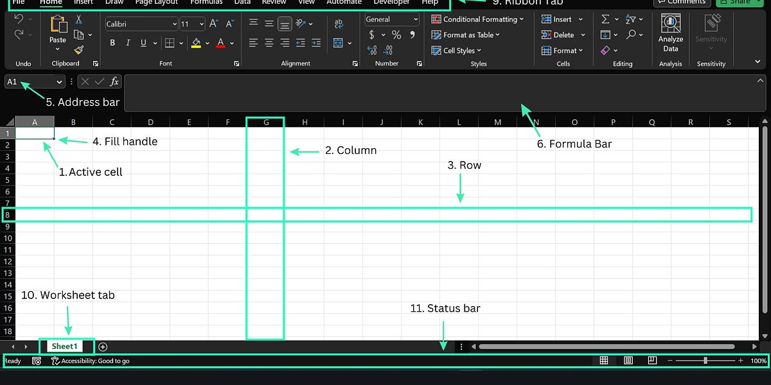Toggle bold formatting
This screenshot has height=385, width=771.
click(x=112, y=43)
